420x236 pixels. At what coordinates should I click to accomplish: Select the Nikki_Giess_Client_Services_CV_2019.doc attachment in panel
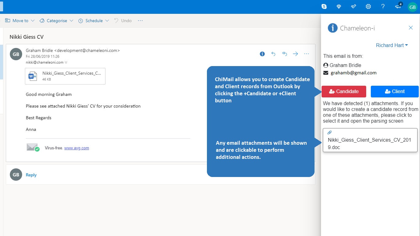(x=370, y=140)
